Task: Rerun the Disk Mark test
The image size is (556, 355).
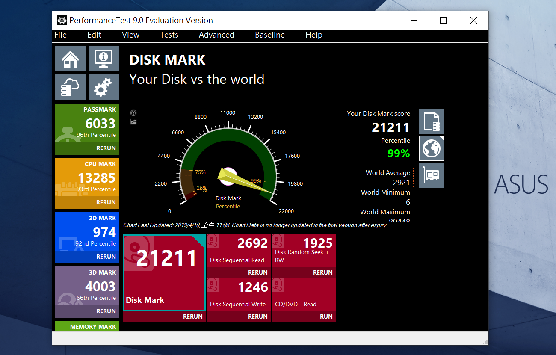Action: (x=193, y=317)
